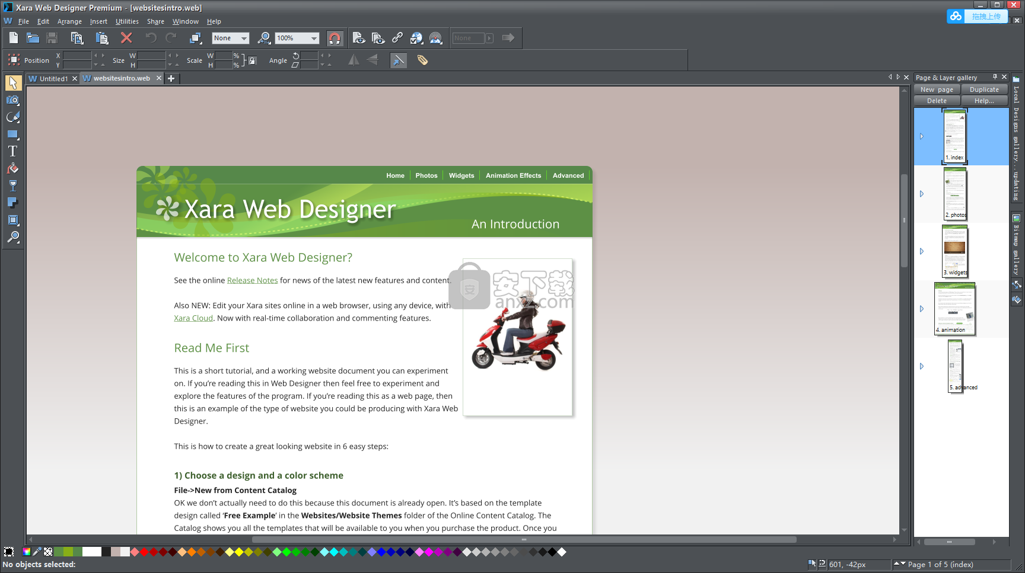Screen dimensions: 1025x573
Task: Click the Flip vertically icon
Action: [373, 60]
